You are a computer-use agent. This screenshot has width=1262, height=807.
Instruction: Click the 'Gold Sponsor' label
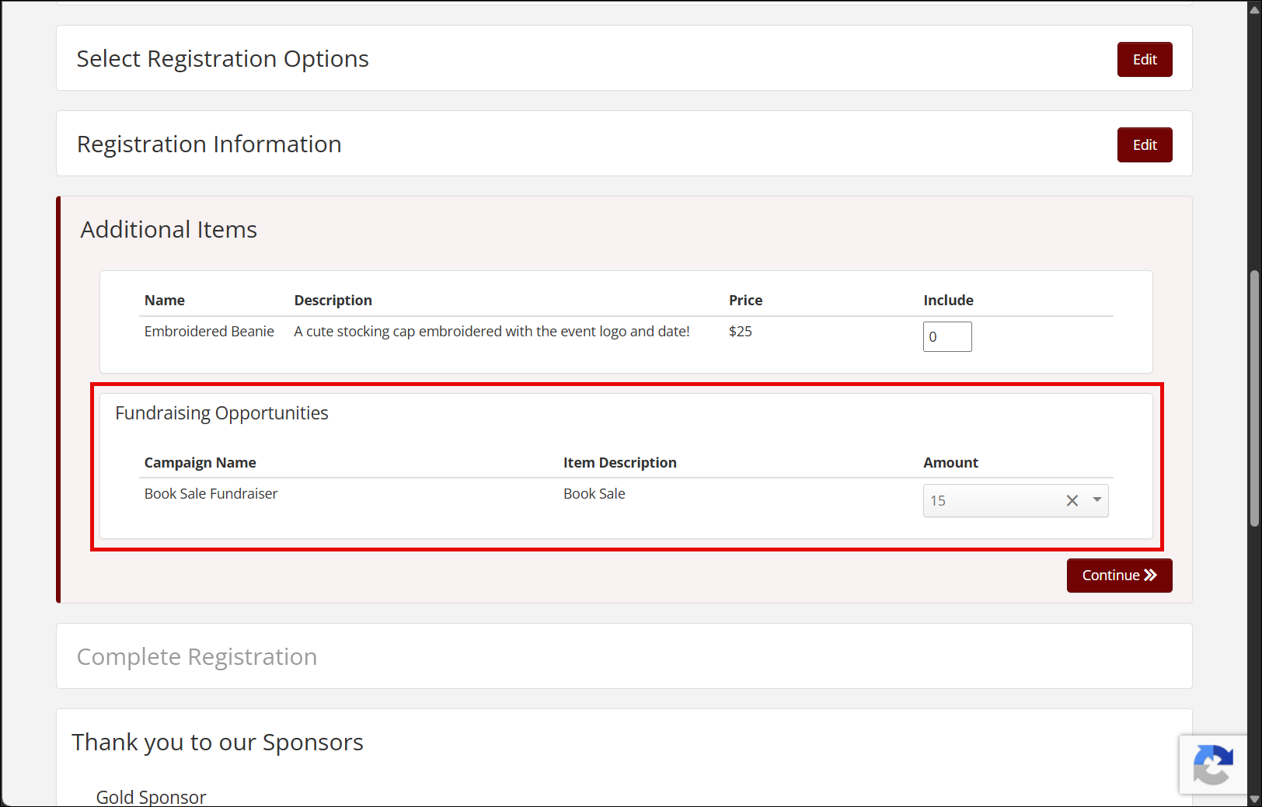(x=151, y=797)
